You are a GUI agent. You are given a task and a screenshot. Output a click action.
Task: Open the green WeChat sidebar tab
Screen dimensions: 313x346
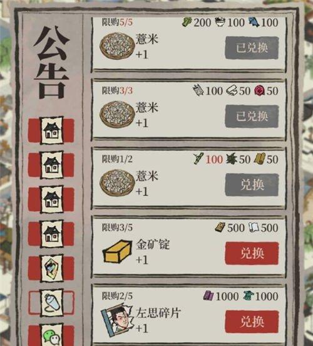pos(51,335)
